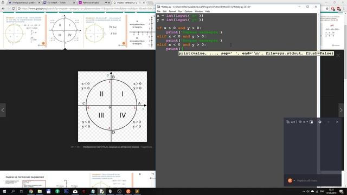Image resolution: width=347 pixels, height=195 pixels.
Task: Select the quadrant circle thumbnail with I–IV
Action: [x=65, y=30]
